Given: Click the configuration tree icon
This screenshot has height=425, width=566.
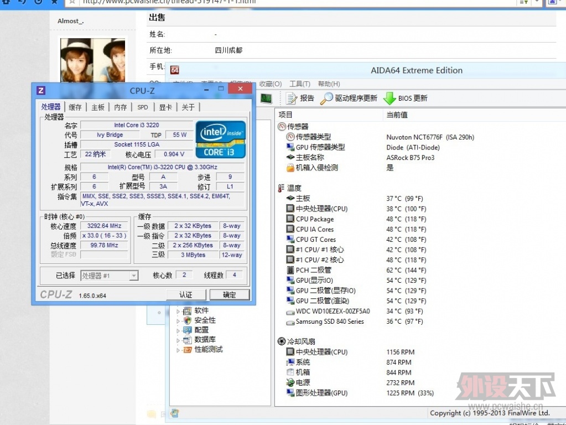Looking at the screenshot, I should coord(188,330).
